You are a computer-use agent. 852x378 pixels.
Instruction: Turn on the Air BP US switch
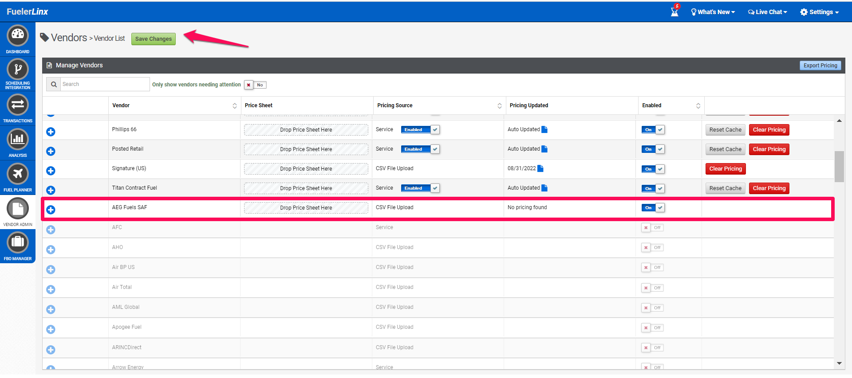[x=652, y=268]
